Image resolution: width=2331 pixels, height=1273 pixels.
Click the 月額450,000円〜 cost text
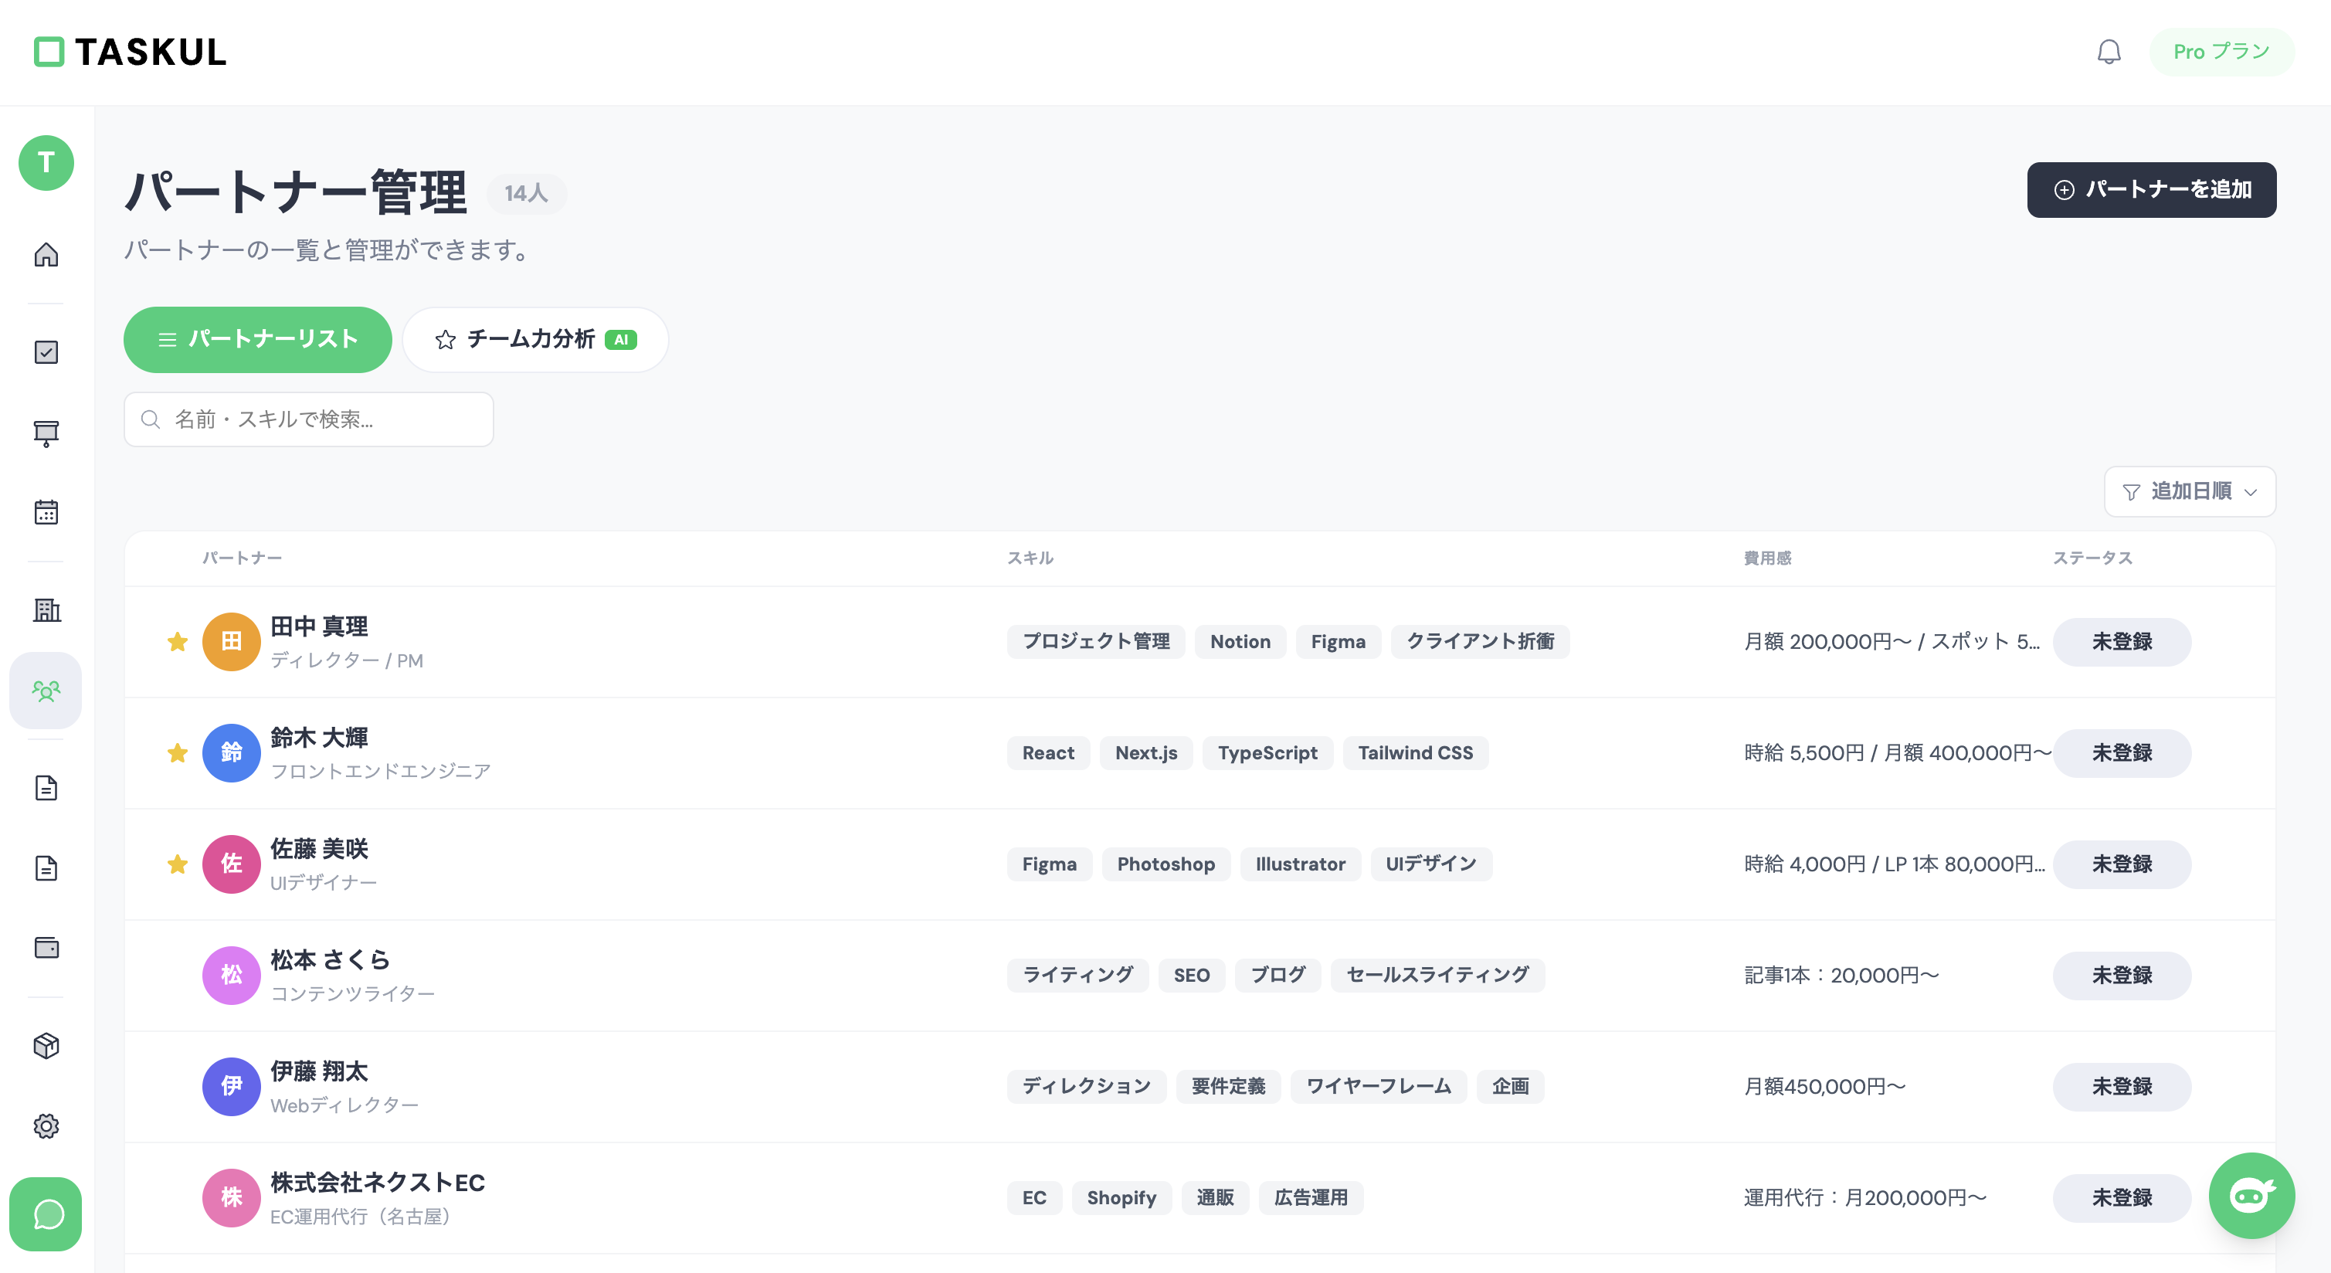(x=1825, y=1087)
